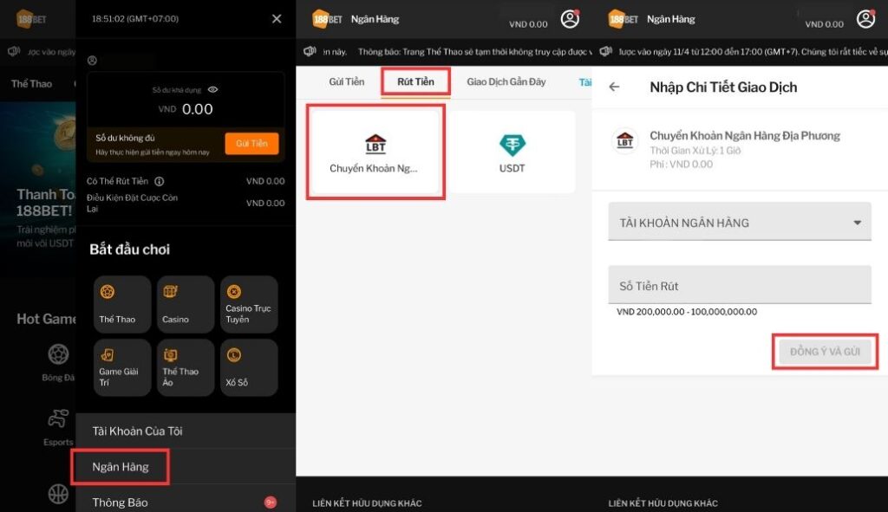888x512 pixels.
Task: Click the LBT bank icon in transaction details
Action: point(624,140)
